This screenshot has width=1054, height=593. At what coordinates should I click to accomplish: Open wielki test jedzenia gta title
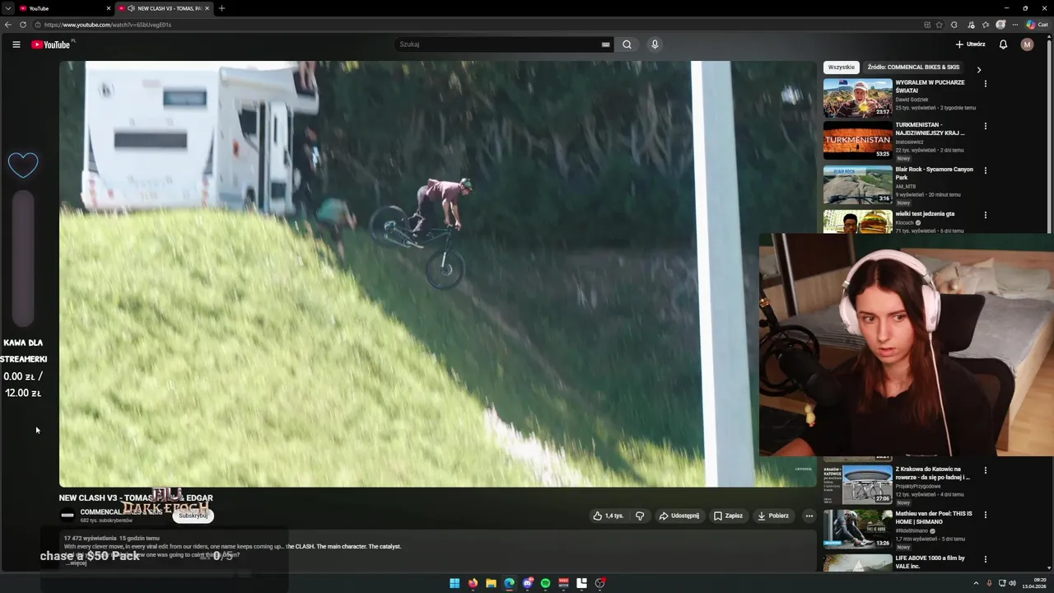925,214
